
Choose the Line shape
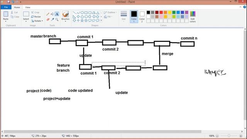[74, 13]
